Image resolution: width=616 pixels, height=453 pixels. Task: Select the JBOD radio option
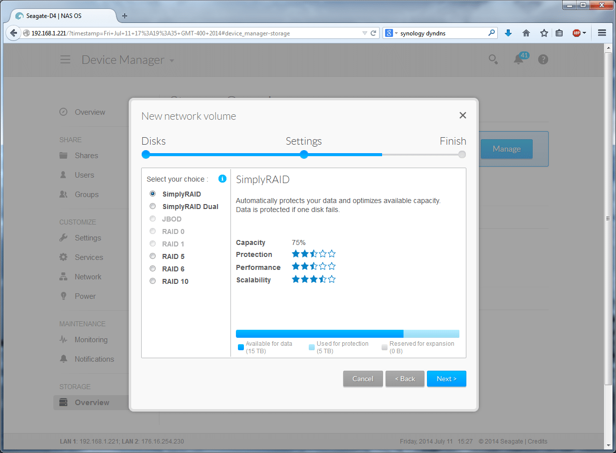pyautogui.click(x=153, y=219)
